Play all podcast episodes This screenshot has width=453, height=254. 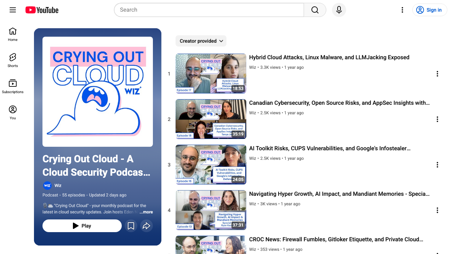point(82,226)
